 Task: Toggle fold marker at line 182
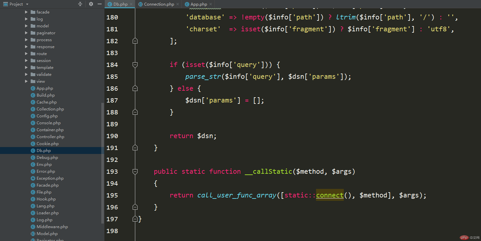click(135, 41)
